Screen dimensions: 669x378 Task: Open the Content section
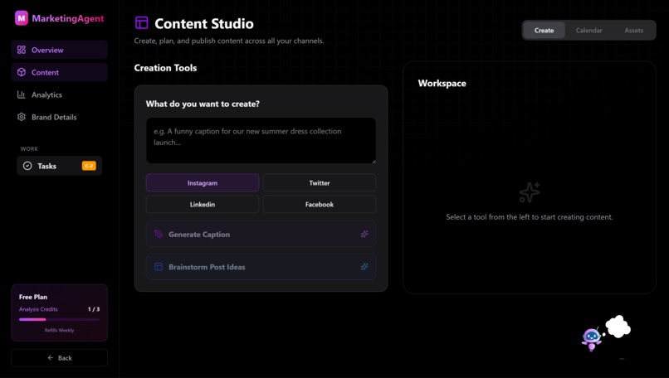(x=59, y=72)
